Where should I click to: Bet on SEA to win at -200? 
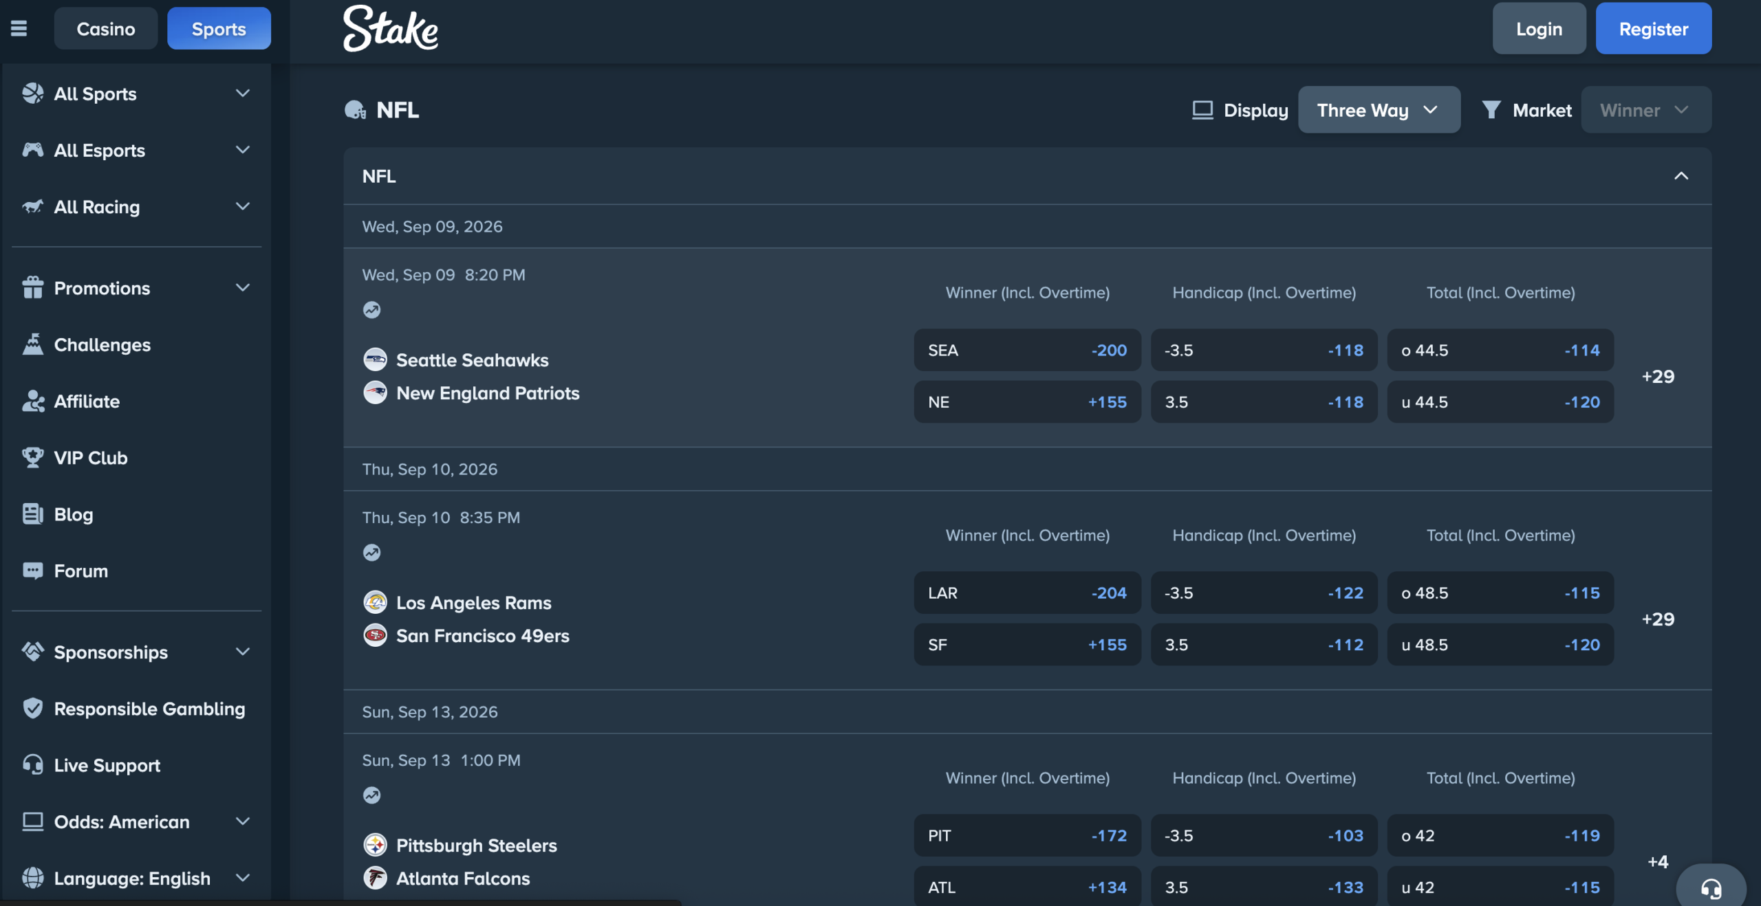[1027, 350]
